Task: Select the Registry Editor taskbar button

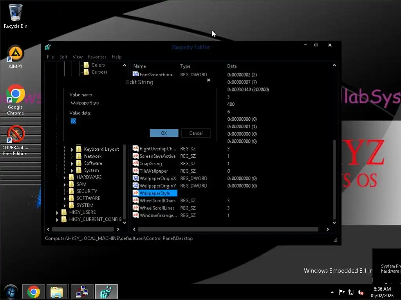Action: click(x=107, y=291)
